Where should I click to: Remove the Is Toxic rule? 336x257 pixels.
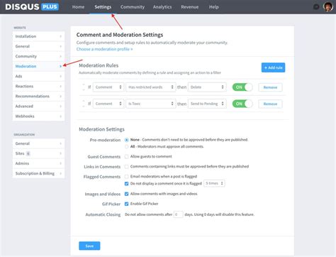point(270,104)
